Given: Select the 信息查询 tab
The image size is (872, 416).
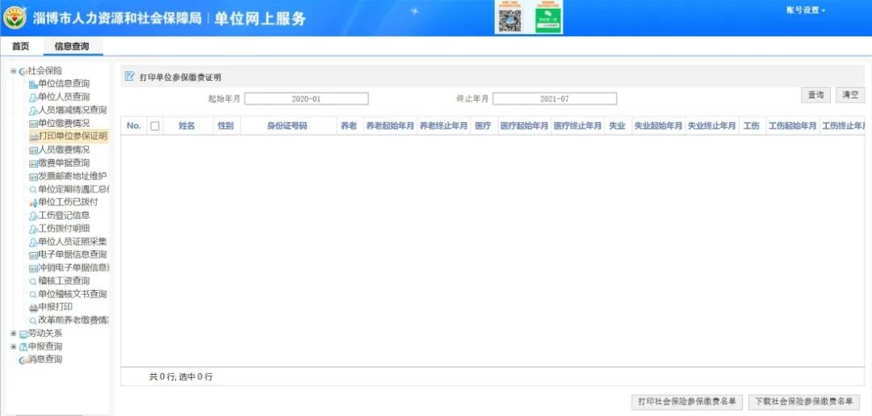Looking at the screenshot, I should coord(72,47).
